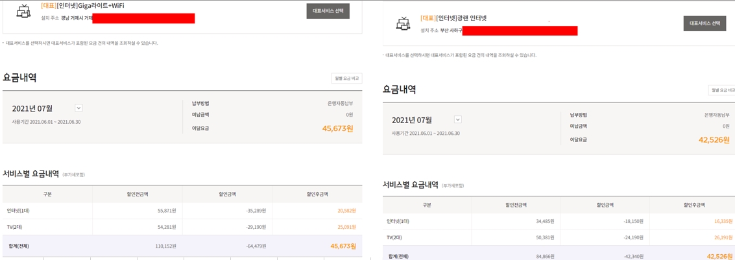The height and width of the screenshot is (260, 735).
Task: Click the 45,673원 이달요금 amount
Action: click(337, 128)
